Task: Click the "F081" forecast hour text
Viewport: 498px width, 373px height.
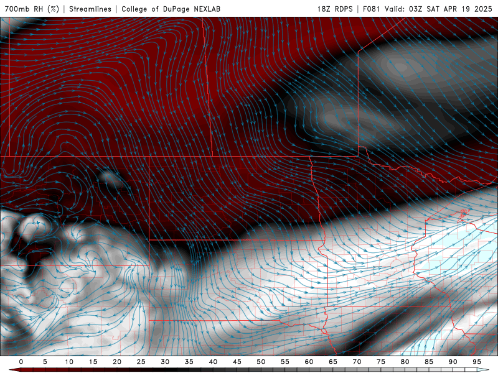Action: click(x=371, y=9)
